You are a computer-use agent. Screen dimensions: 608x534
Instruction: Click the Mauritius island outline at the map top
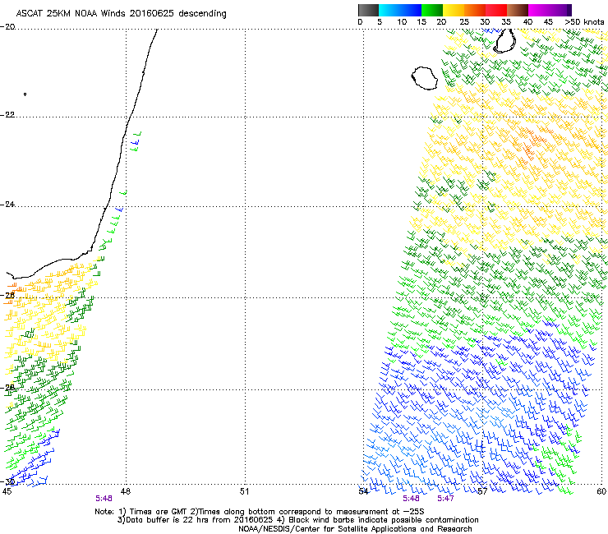tap(504, 41)
